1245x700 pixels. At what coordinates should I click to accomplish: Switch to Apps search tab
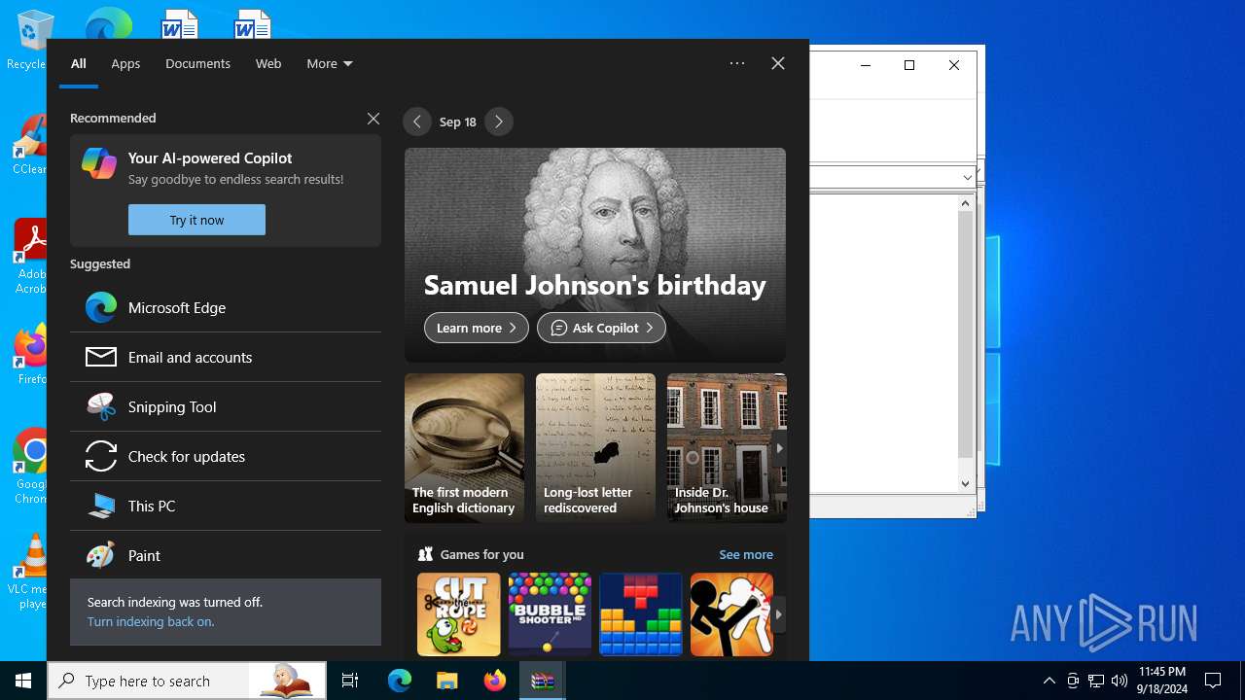point(125,63)
